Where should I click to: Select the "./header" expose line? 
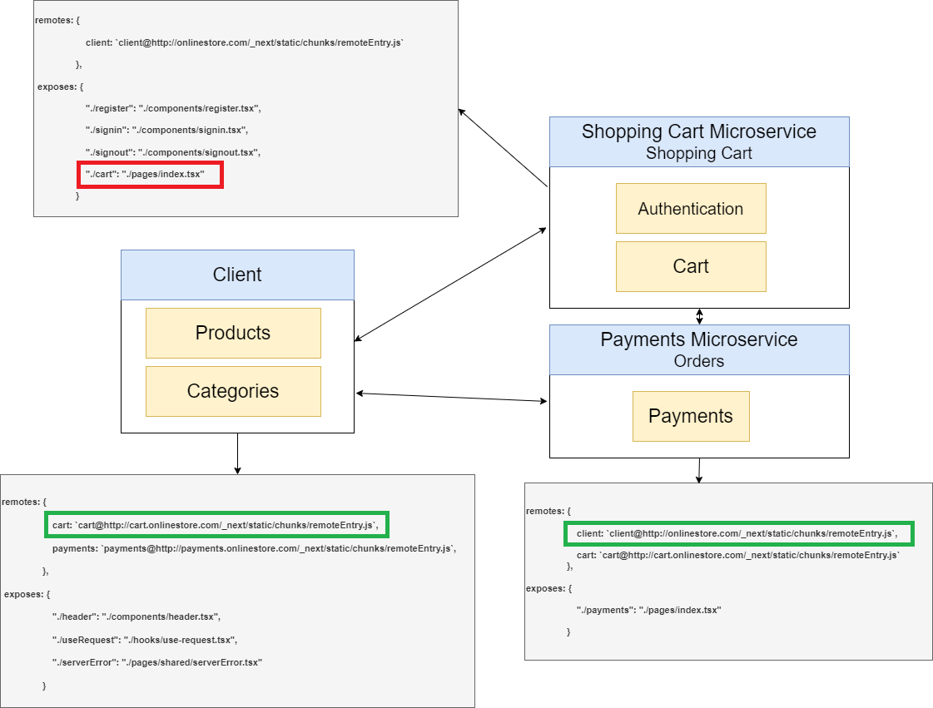point(136,616)
